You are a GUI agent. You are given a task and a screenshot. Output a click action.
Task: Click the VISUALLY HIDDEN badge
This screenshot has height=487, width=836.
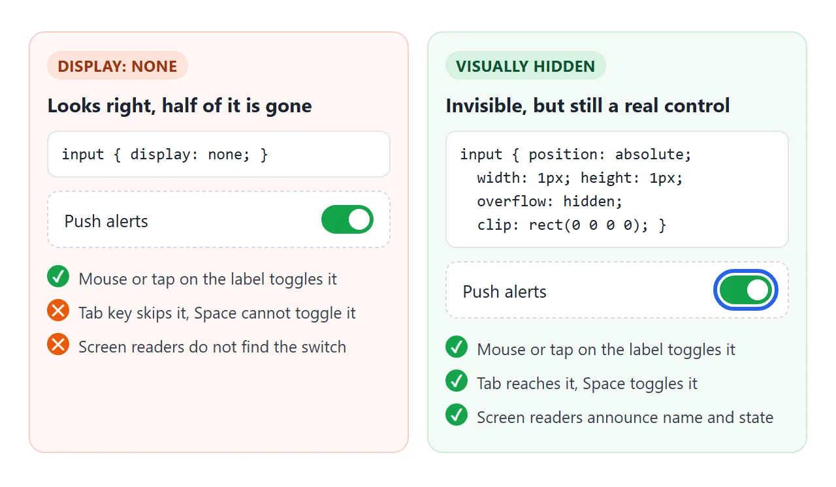click(526, 66)
